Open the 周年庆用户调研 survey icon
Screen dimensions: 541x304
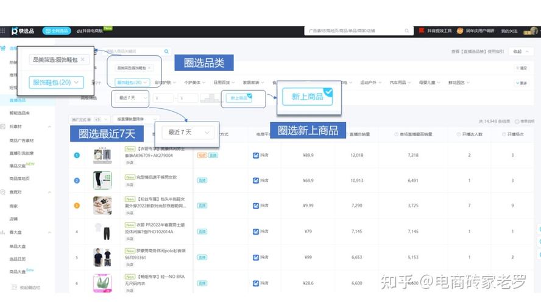(460, 31)
